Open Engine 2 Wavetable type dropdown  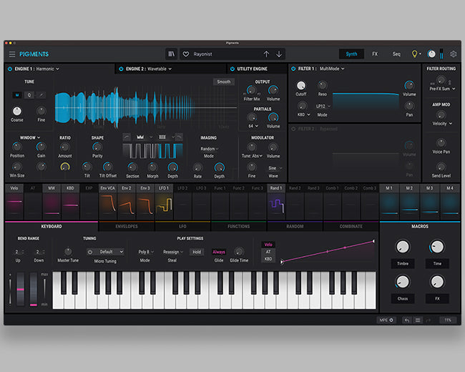tap(160, 69)
